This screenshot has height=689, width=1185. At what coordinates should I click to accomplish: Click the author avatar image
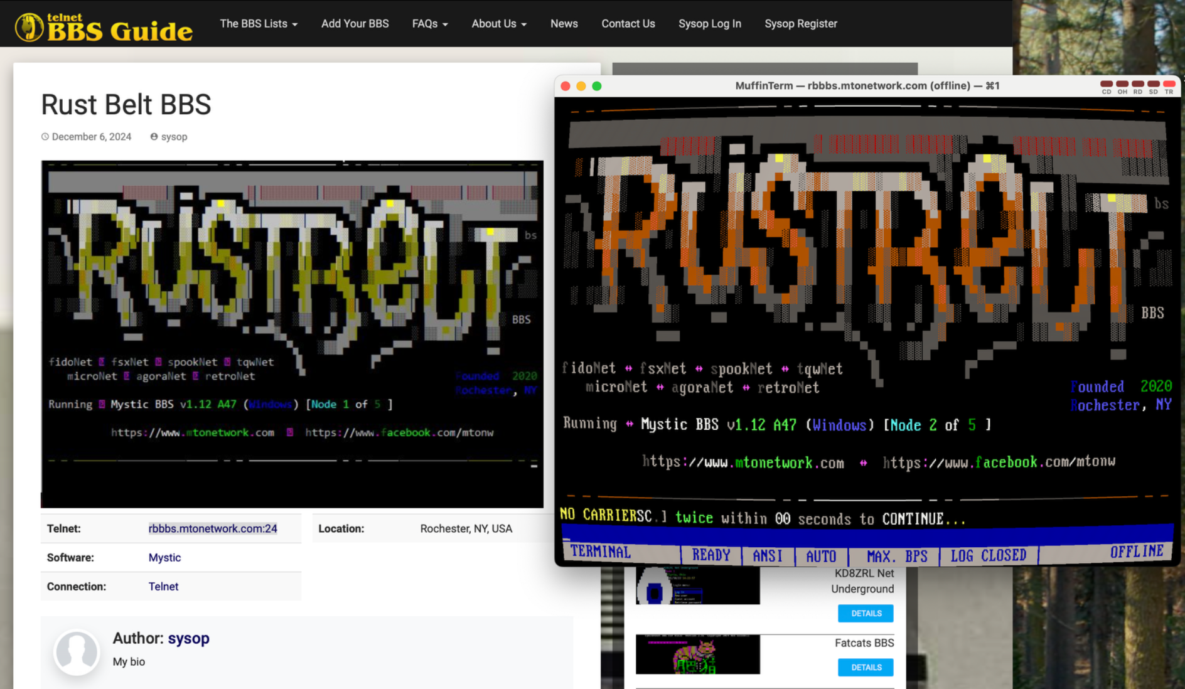(x=77, y=653)
